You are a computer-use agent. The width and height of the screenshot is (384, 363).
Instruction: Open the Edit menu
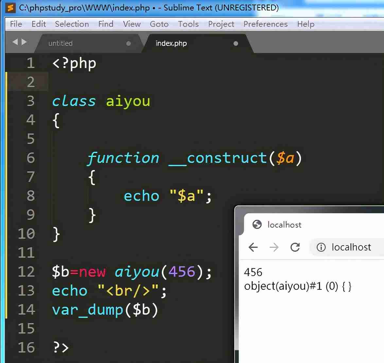click(39, 24)
